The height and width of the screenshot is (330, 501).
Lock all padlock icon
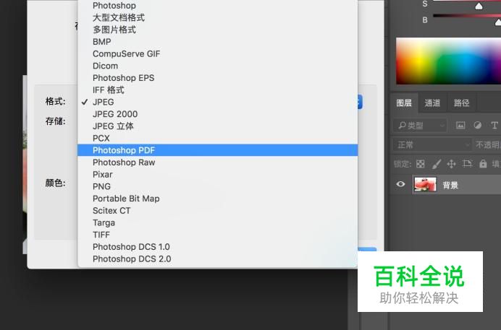pos(483,164)
